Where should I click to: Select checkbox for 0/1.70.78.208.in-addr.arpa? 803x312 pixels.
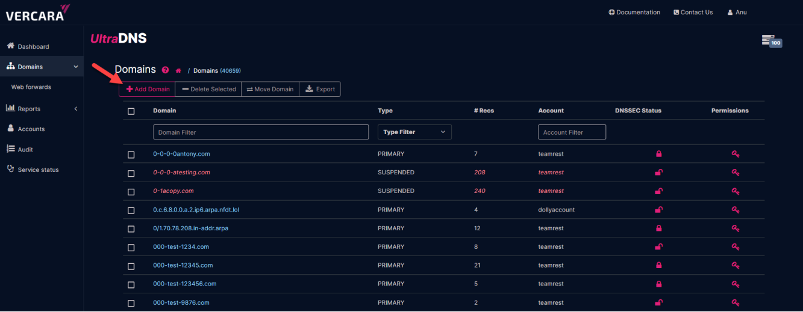(x=131, y=229)
